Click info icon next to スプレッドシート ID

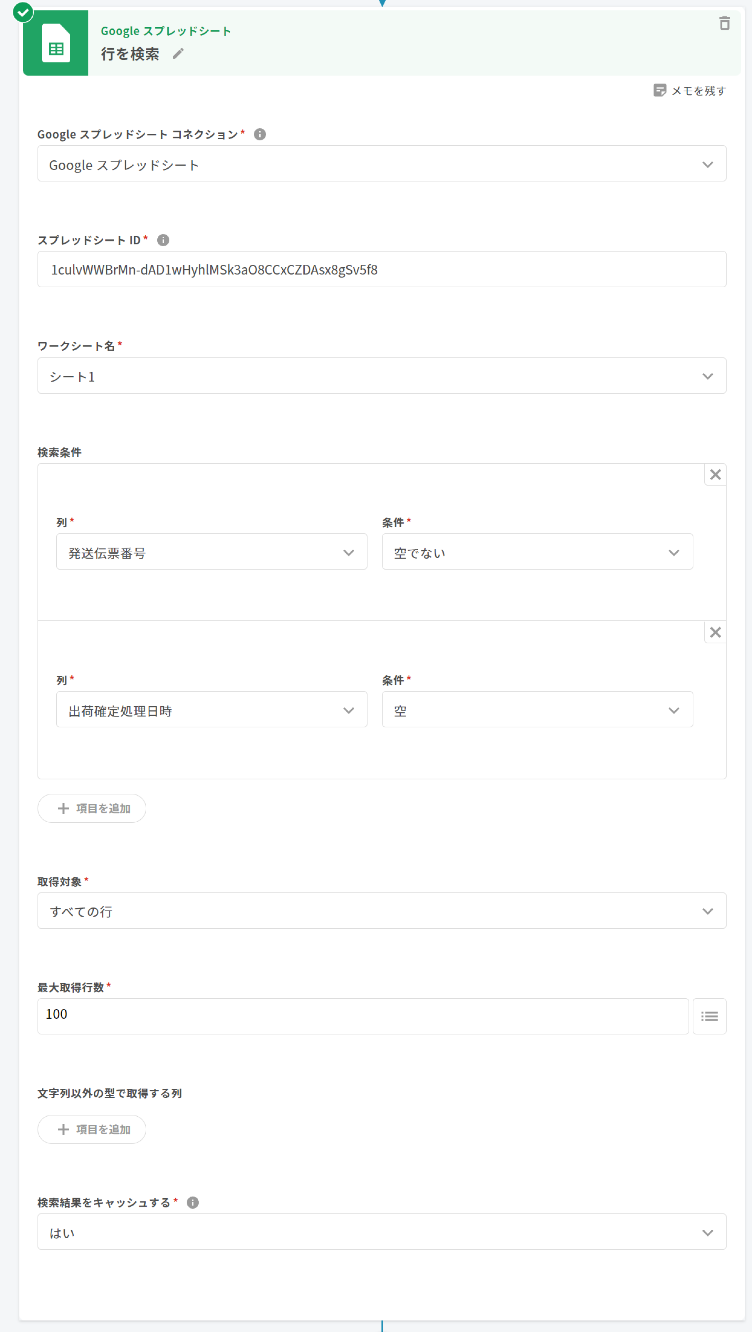pyautogui.click(x=163, y=240)
